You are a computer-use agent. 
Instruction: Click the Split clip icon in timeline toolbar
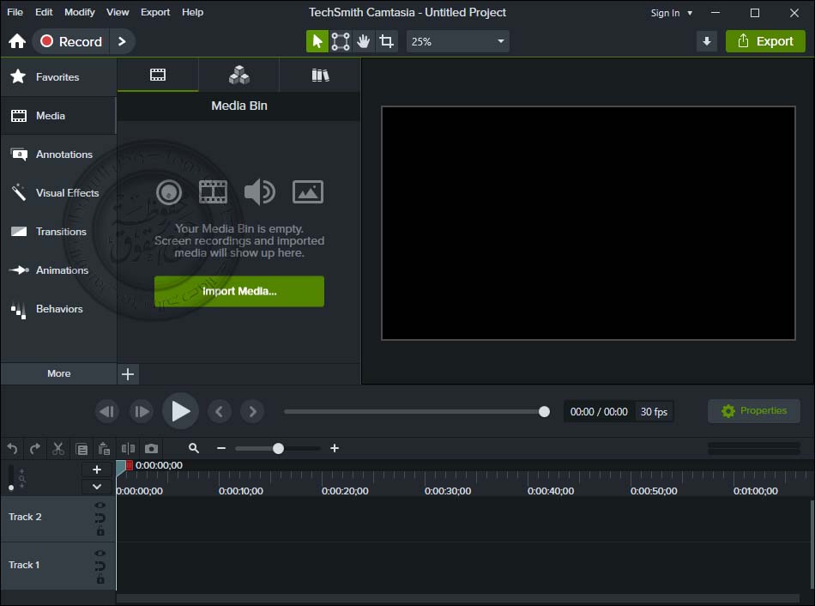128,448
